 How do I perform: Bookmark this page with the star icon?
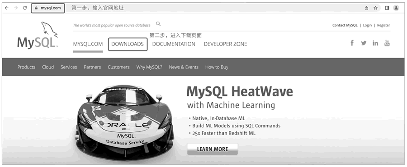pyautogui.click(x=375, y=8)
